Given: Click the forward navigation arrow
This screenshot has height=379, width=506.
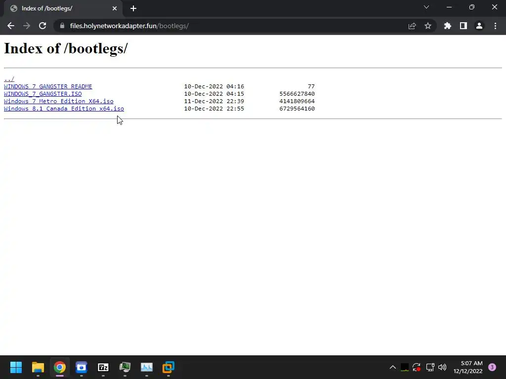Looking at the screenshot, I should pyautogui.click(x=27, y=26).
